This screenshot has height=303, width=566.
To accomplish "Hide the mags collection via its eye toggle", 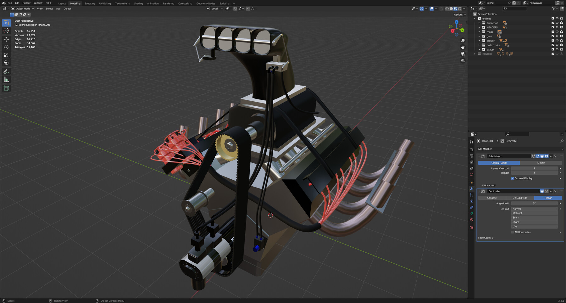I will click(557, 32).
